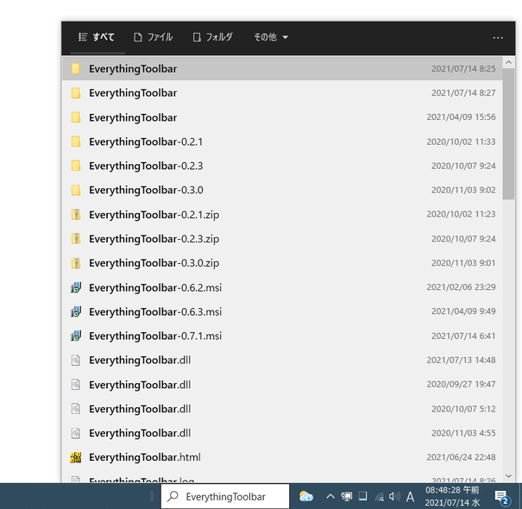Image resolution: width=522 pixels, height=509 pixels.
Task: Click dll icon of file dated 2020/09/27 19:47
Action: coord(76,385)
